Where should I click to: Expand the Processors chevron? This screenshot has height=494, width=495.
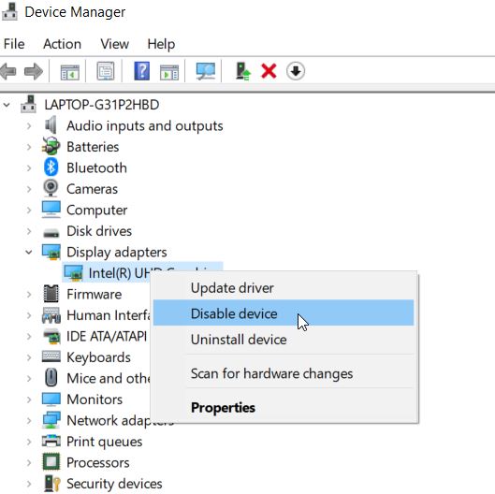pos(29,462)
